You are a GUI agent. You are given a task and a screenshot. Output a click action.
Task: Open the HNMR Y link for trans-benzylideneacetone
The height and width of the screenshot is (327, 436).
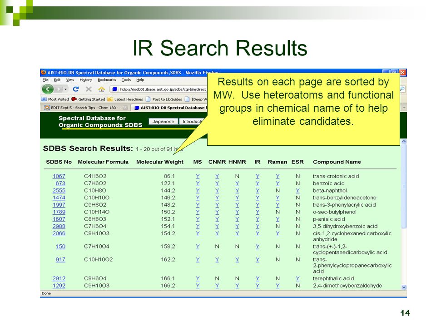coord(237,198)
